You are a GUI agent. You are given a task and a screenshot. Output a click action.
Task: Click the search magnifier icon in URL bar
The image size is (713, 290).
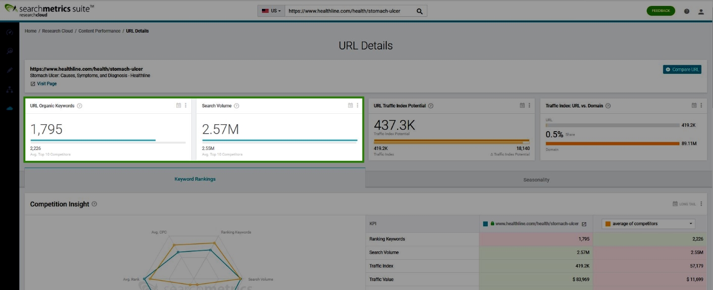(x=419, y=11)
